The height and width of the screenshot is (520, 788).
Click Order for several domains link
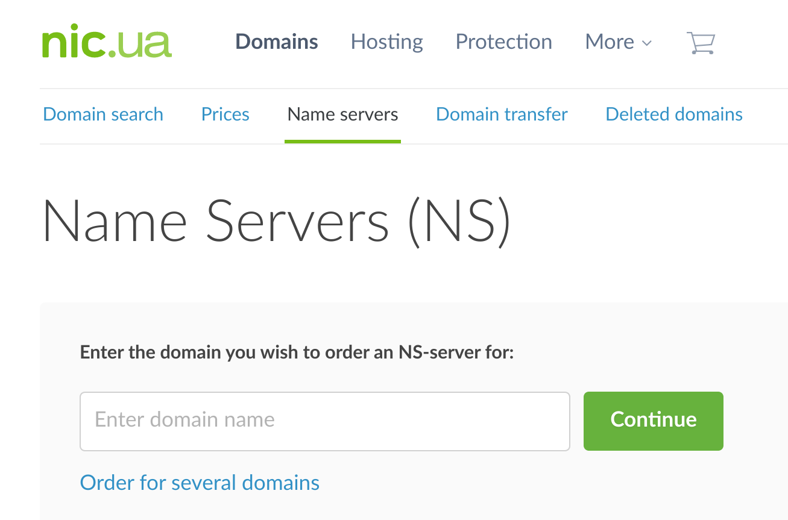pos(200,483)
